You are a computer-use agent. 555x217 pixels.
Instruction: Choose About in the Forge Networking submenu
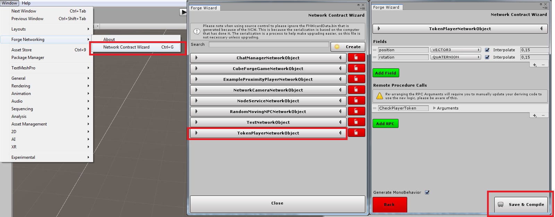coord(136,39)
